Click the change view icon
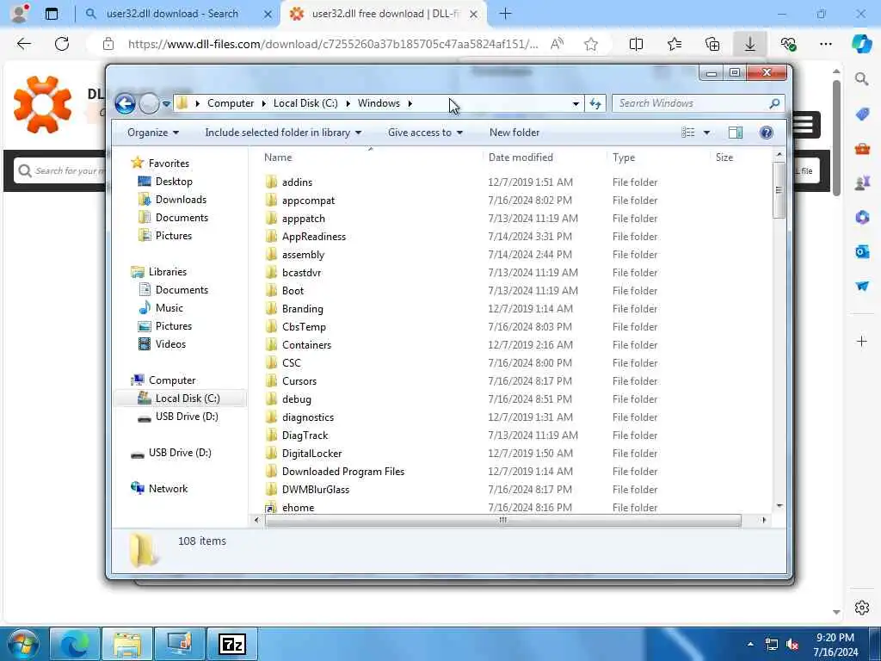Image resolution: width=881 pixels, height=661 pixels. (x=687, y=133)
